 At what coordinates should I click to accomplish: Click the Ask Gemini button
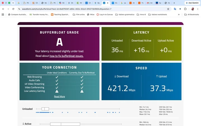[x=192, y=3]
